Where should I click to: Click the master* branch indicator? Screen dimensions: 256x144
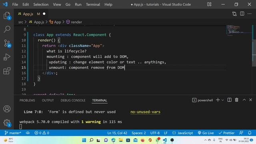tap(13, 133)
